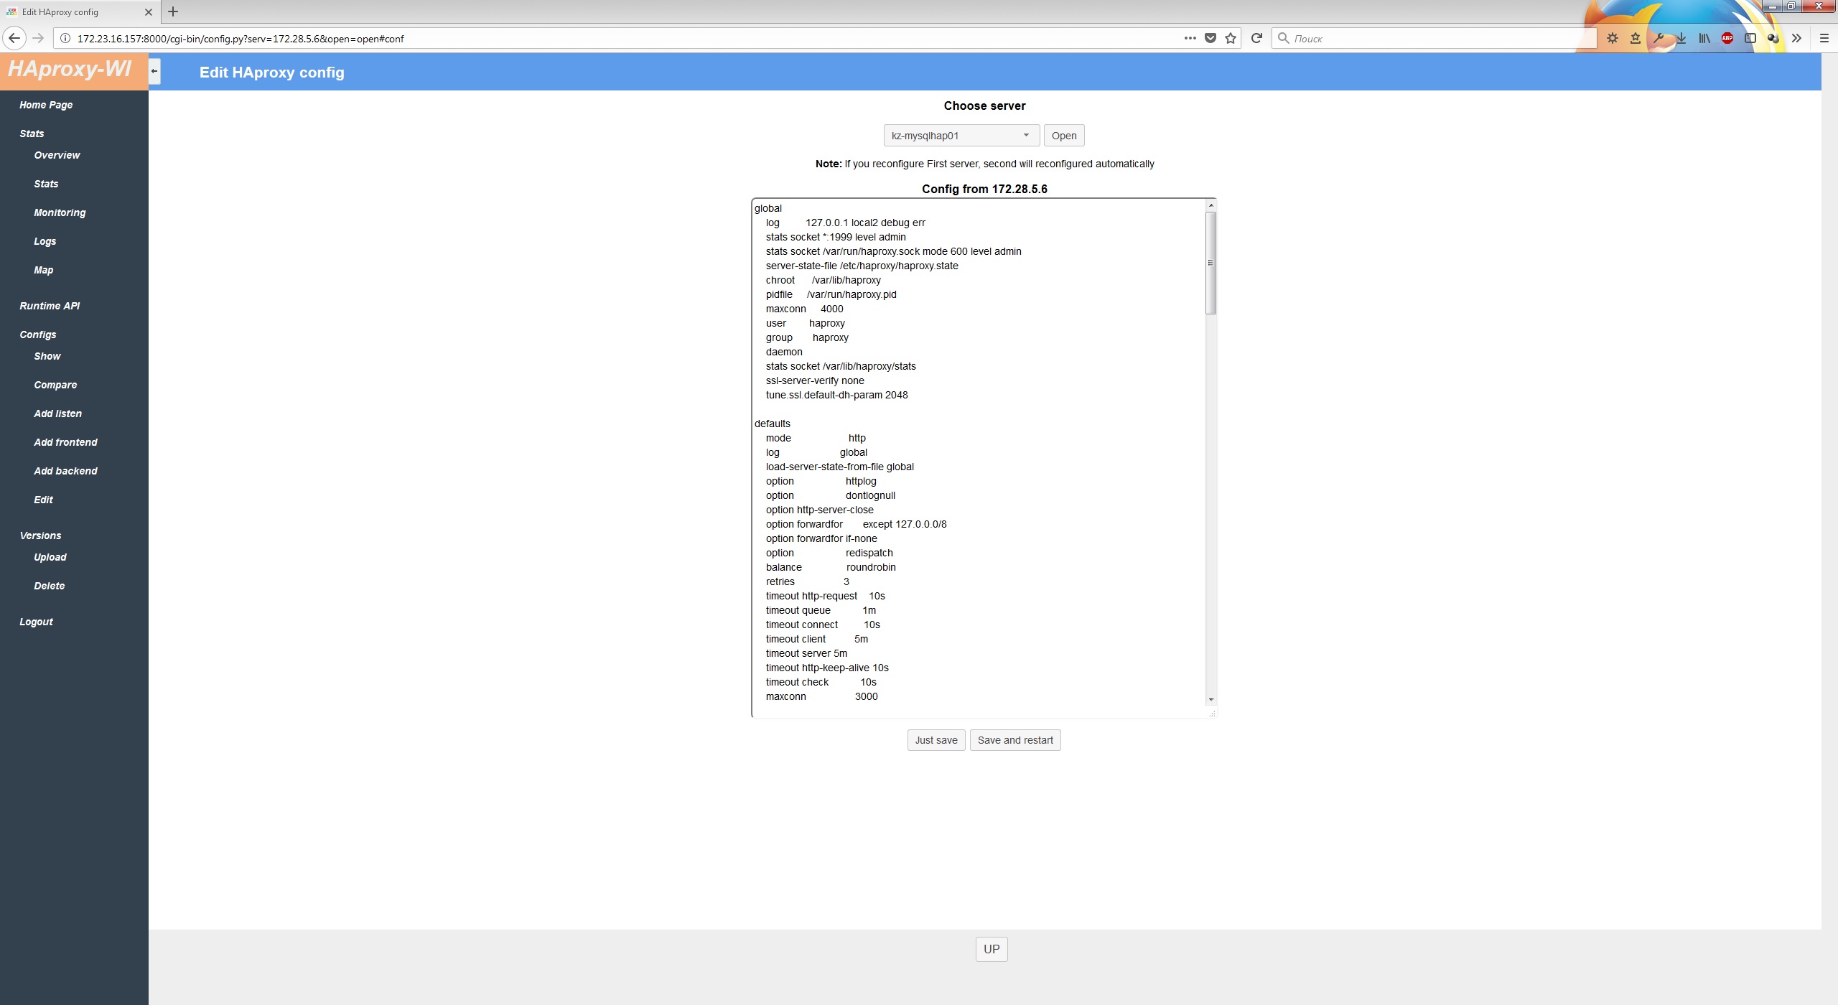
Task: Open Home Page in the sidebar
Action: tap(46, 105)
